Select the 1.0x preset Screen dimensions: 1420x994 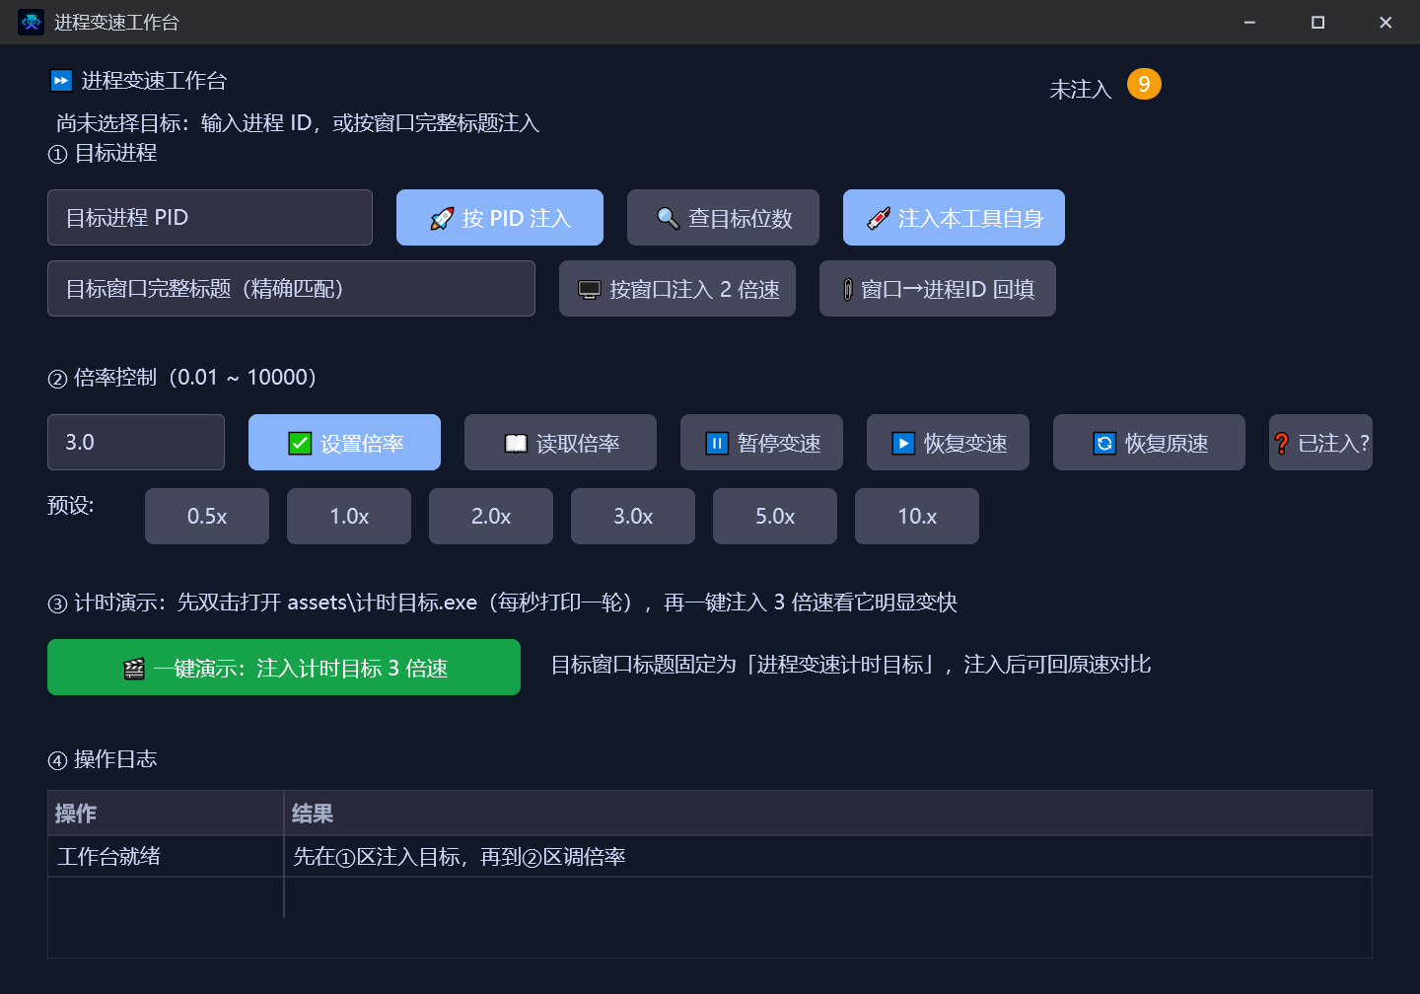point(349,516)
